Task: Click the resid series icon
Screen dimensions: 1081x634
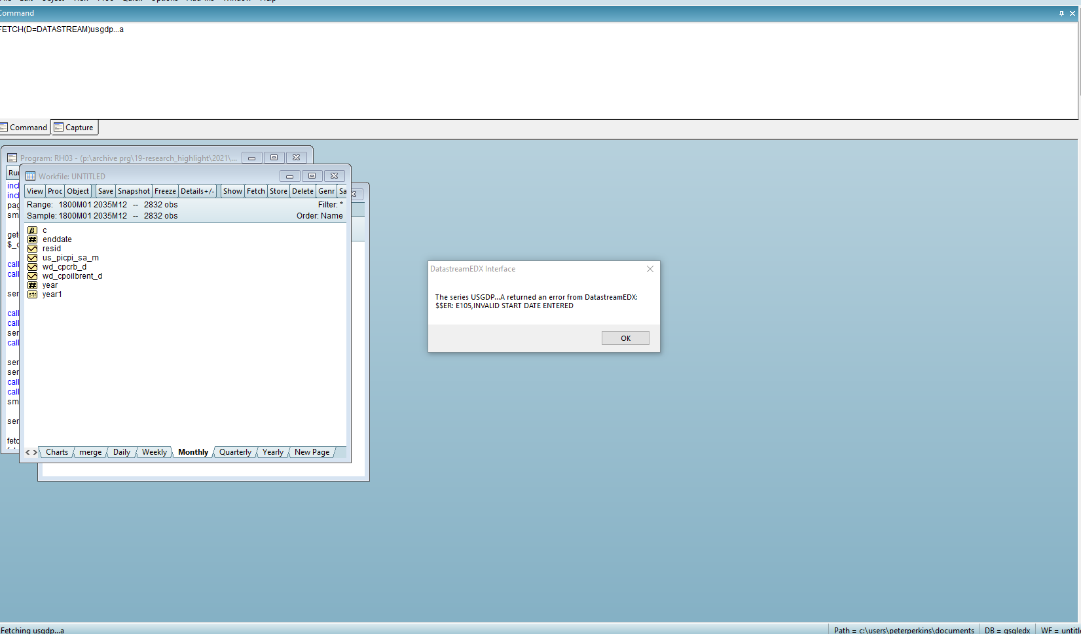Action: (32, 249)
